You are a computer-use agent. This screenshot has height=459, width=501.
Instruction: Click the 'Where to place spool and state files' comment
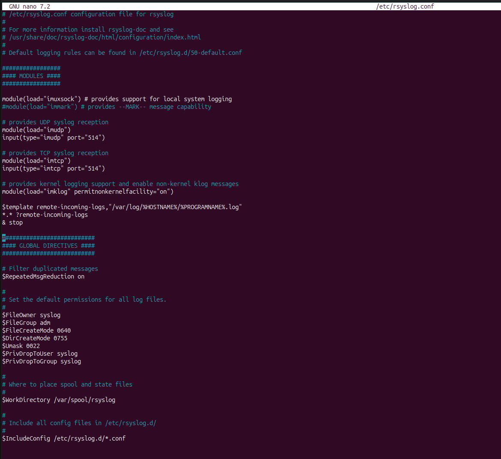(x=67, y=384)
